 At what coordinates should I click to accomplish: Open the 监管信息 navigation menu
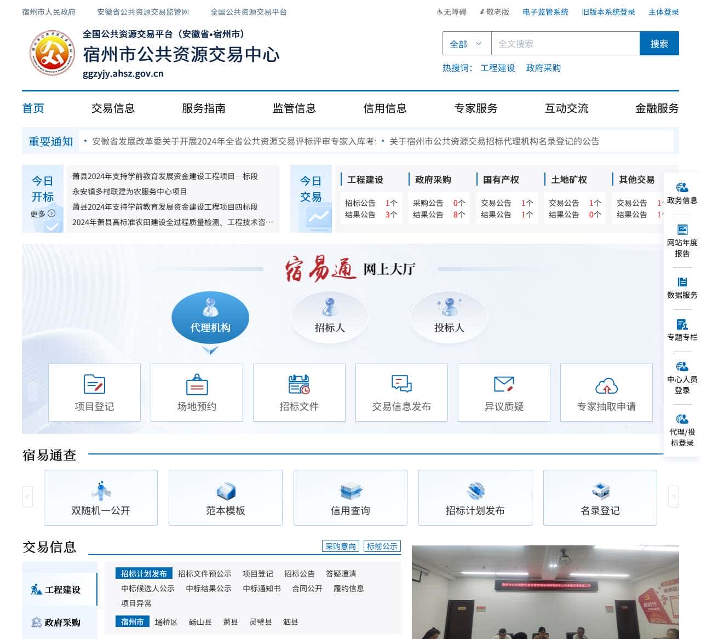[x=295, y=108]
